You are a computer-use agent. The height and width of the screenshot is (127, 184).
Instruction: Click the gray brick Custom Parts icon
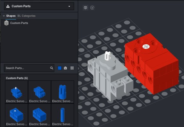6,23
